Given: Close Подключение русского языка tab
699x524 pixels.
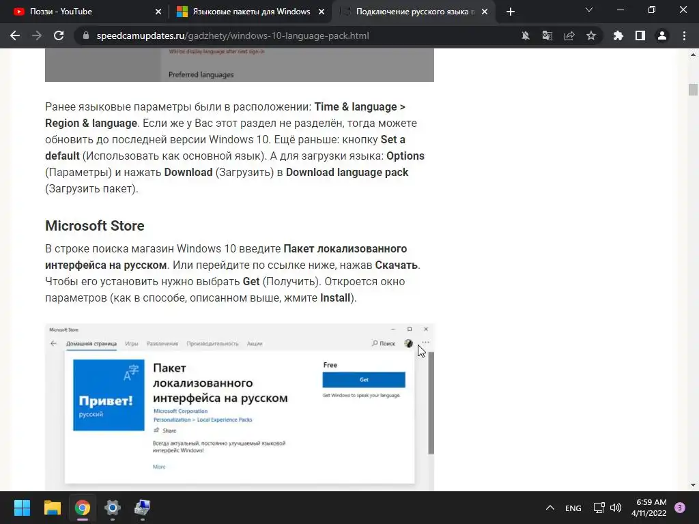Looking at the screenshot, I should click(485, 12).
